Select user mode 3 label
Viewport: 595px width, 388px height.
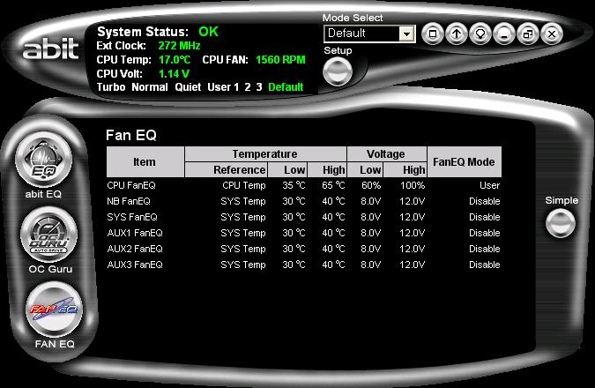pyautogui.click(x=259, y=87)
